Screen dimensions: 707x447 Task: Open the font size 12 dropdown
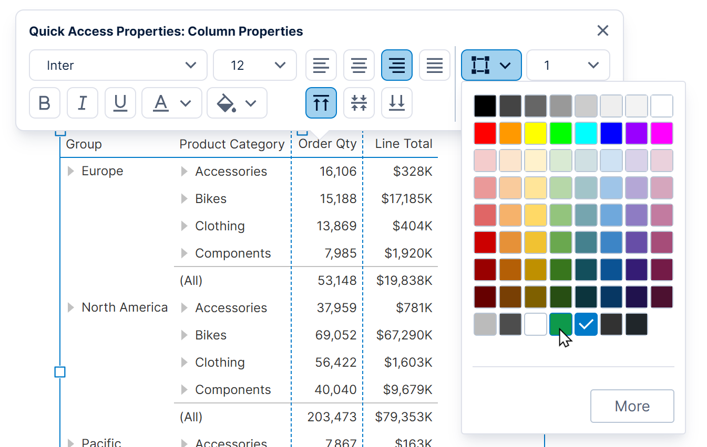255,65
